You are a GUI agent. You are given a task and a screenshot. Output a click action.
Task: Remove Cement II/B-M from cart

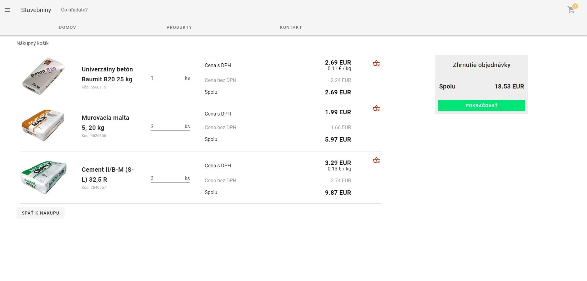376,160
